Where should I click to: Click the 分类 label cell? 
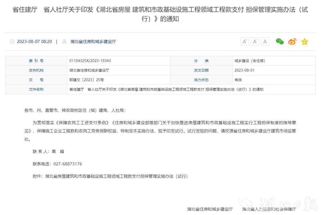tap(201, 61)
